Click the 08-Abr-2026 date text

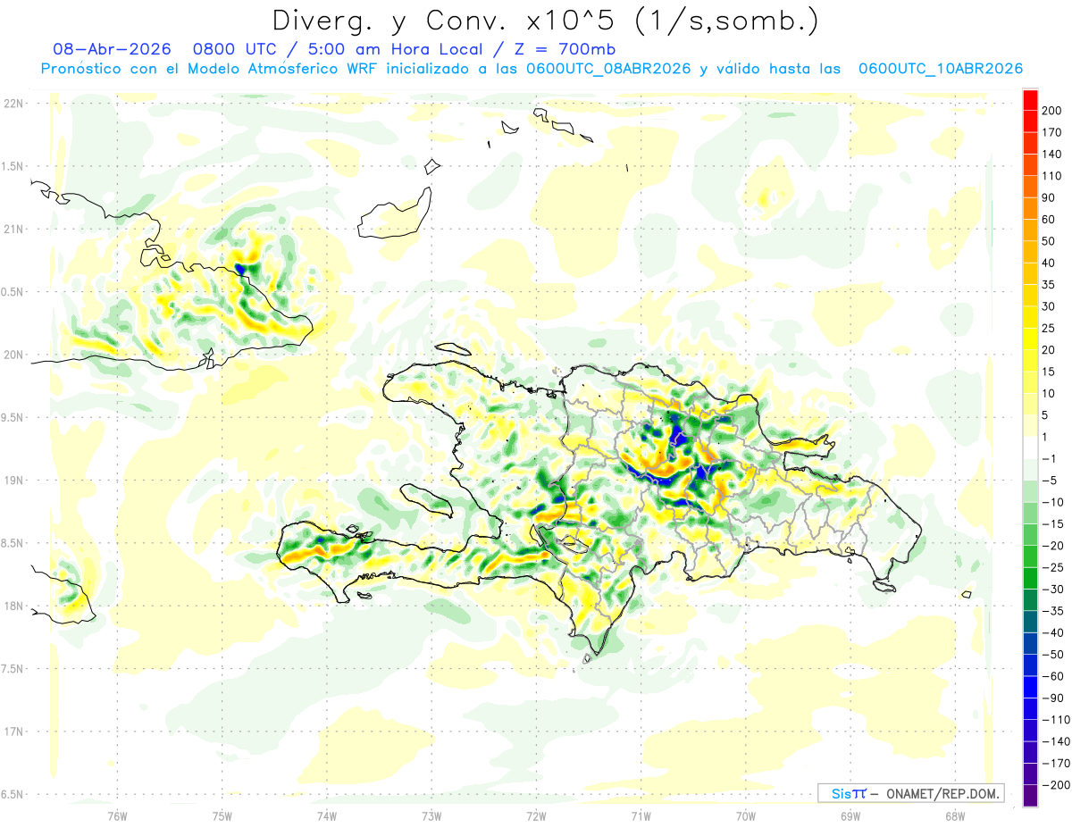click(x=108, y=49)
